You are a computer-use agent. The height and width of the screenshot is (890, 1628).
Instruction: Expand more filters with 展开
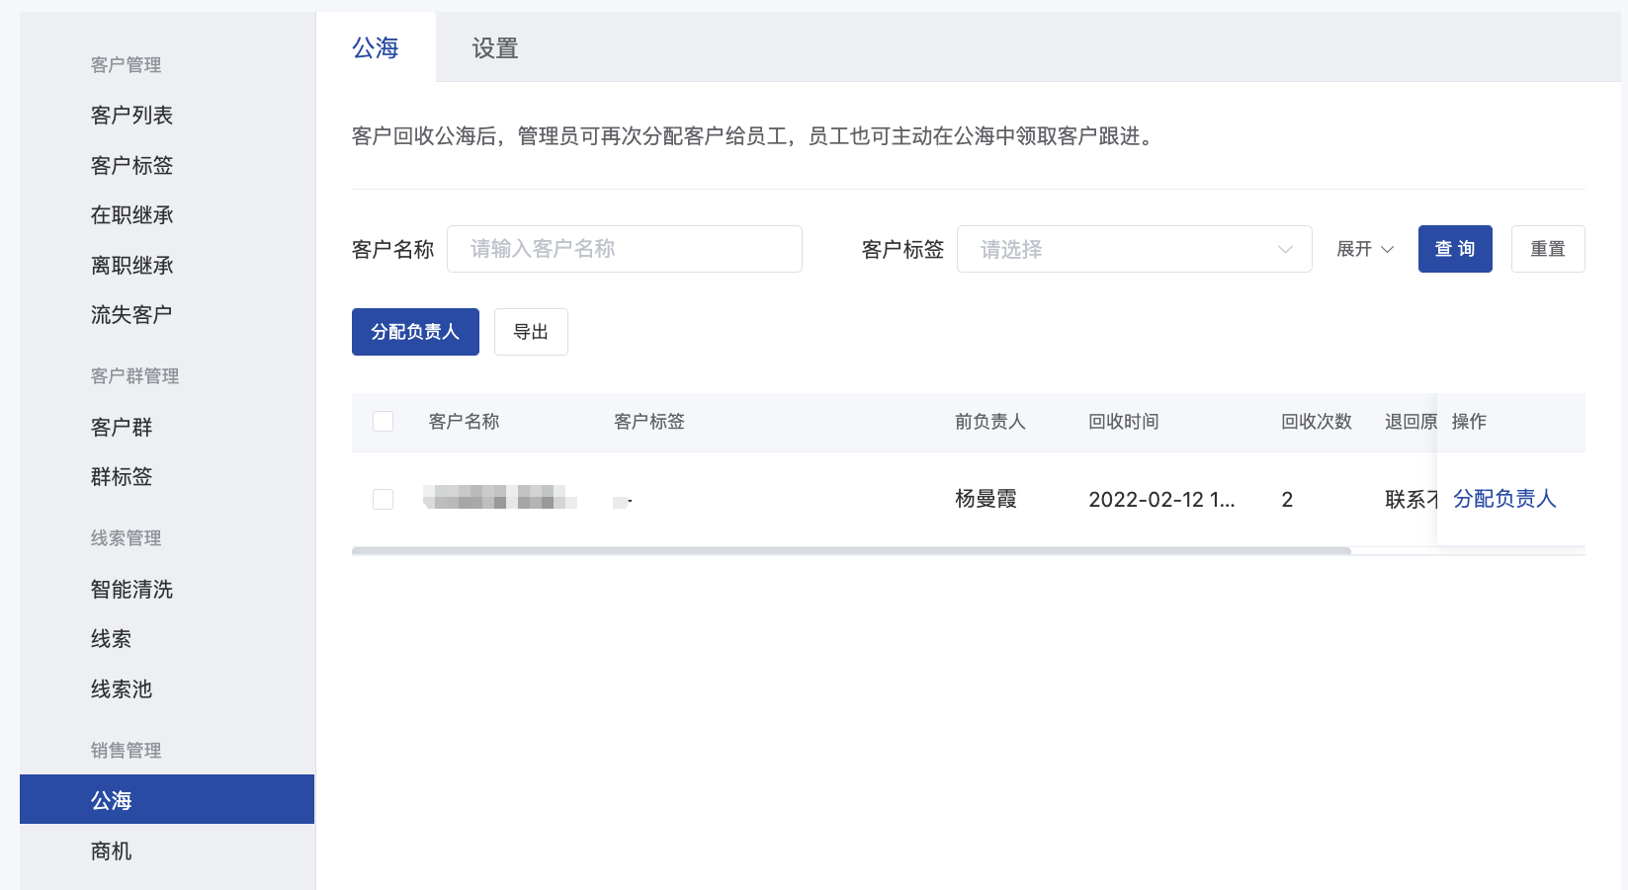(1365, 249)
